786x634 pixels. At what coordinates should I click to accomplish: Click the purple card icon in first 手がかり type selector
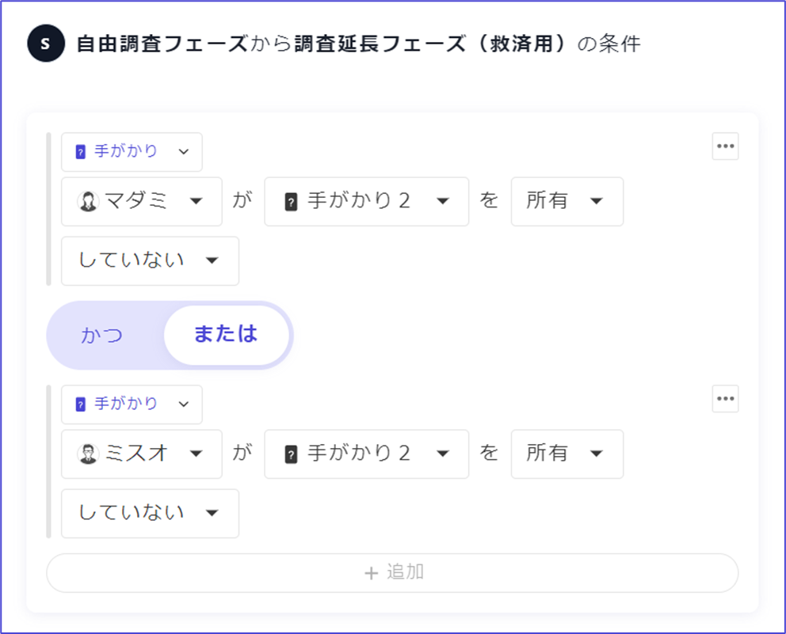point(80,152)
